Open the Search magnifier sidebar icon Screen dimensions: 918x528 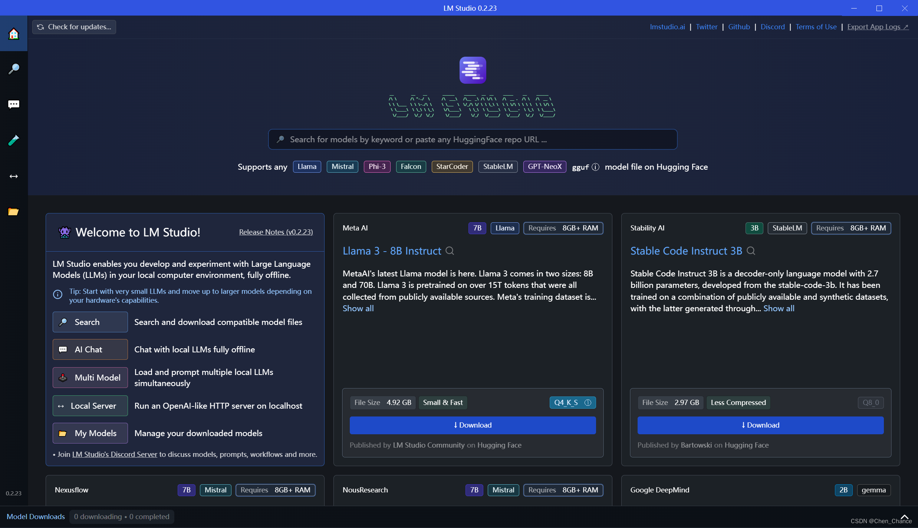click(x=14, y=69)
